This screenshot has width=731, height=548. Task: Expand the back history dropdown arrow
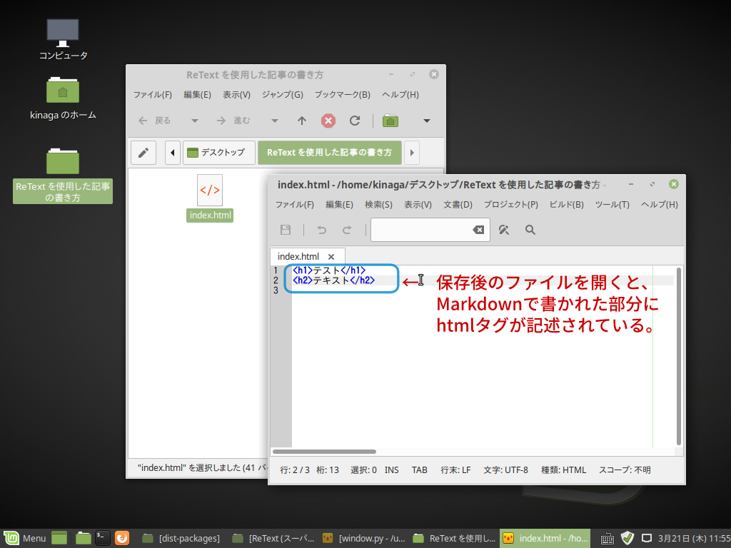click(x=195, y=121)
